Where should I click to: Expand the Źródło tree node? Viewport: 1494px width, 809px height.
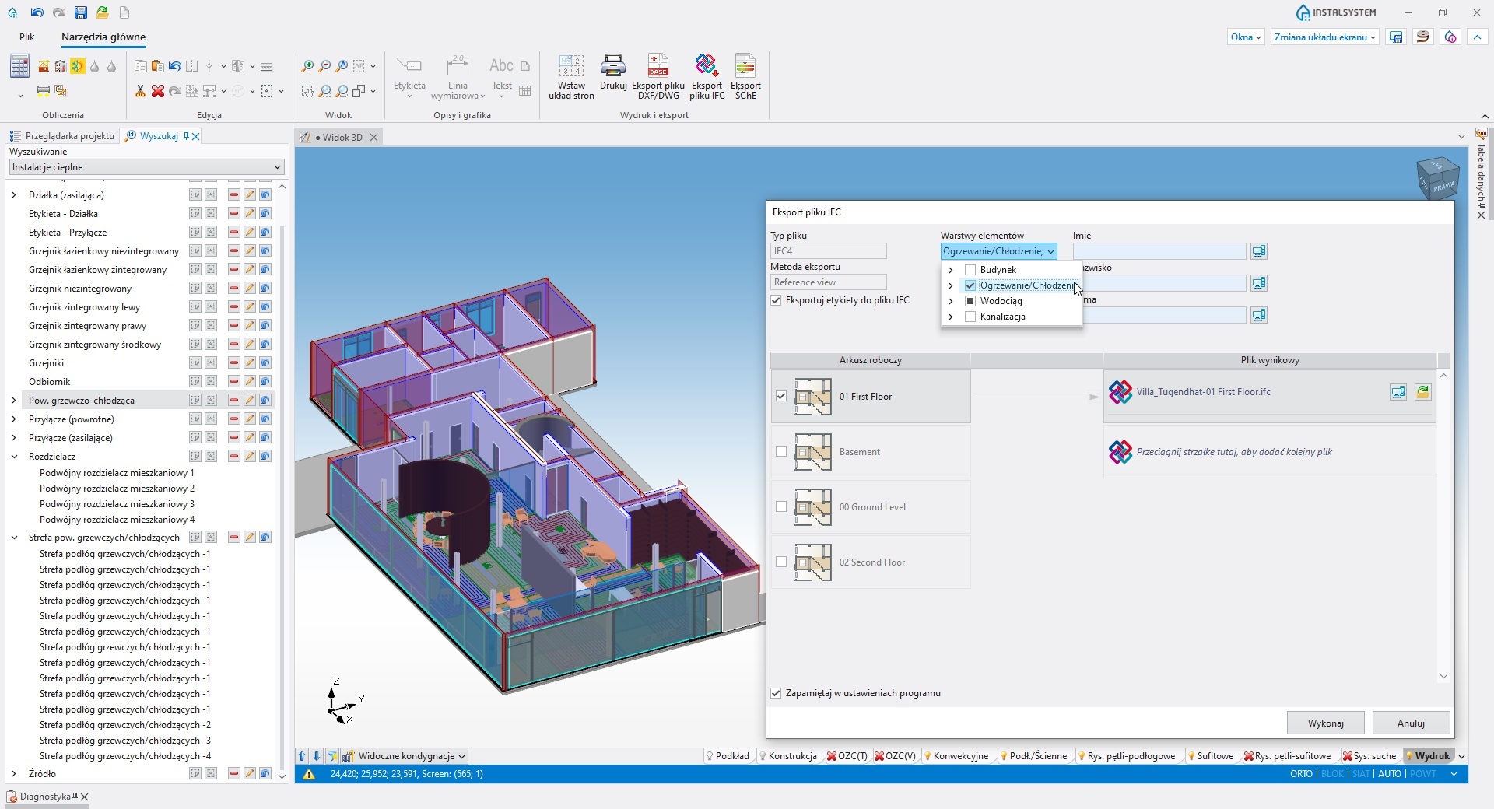14,774
